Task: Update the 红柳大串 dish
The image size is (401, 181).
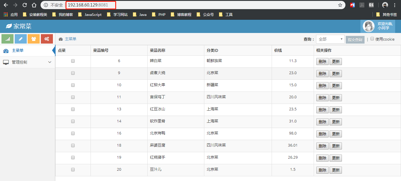Action: pos(335,86)
